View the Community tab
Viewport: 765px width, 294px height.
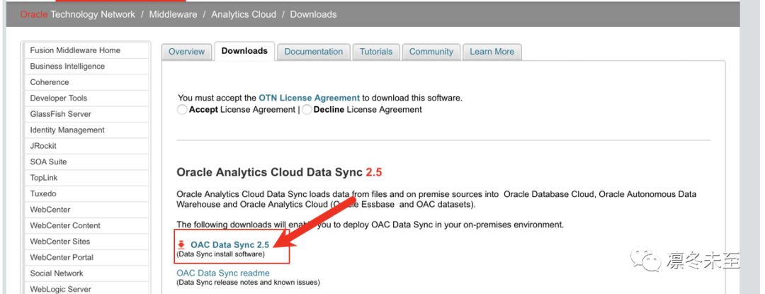[x=431, y=52]
